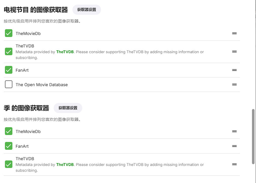Uncheck TheMovieDb under 电视节目 的图像获取器
Image resolution: width=256 pixels, height=183 pixels.
click(x=9, y=33)
